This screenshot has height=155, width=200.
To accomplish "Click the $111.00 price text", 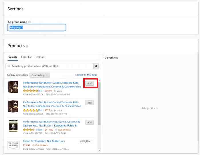I will pyautogui.click(x=49, y=130).
